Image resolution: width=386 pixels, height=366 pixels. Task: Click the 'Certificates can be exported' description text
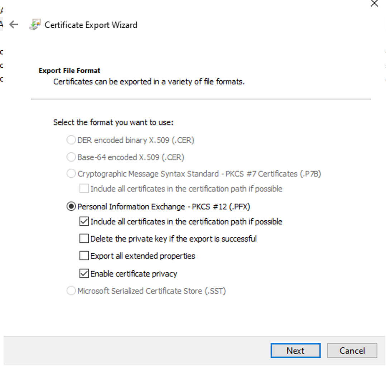pos(149,81)
